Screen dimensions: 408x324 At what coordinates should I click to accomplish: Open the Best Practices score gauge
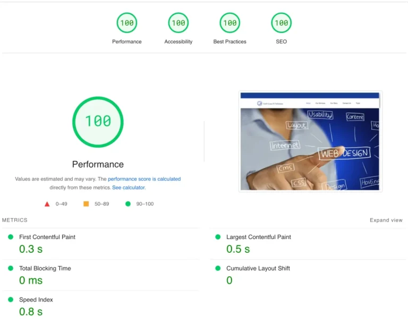coord(229,23)
